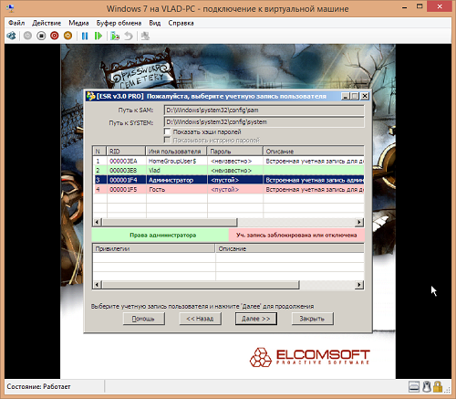456x399 pixels.
Task: Click the privileges list horizontal scrollbar thumb
Action: click(201, 285)
